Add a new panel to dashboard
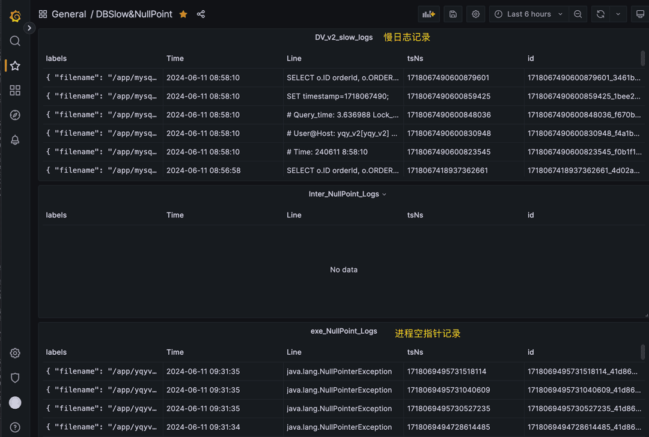 (x=429, y=14)
